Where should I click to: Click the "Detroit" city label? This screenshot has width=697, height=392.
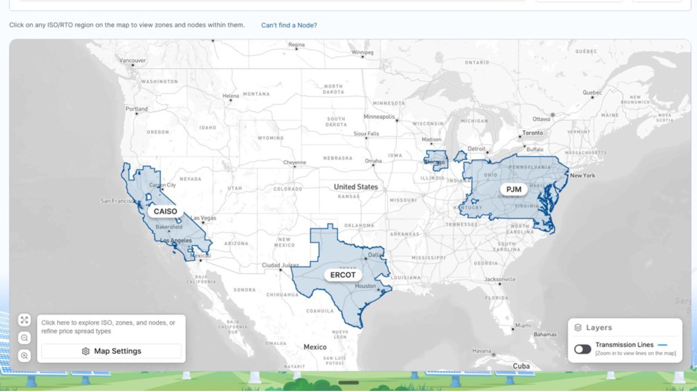476,149
